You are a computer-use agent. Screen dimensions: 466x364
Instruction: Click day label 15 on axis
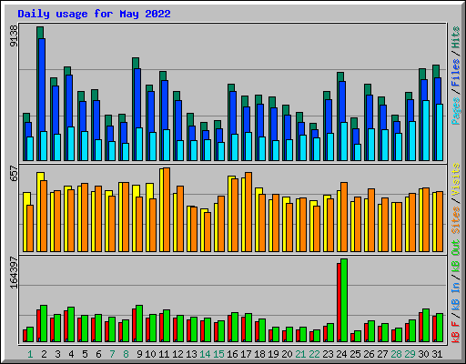(x=218, y=354)
